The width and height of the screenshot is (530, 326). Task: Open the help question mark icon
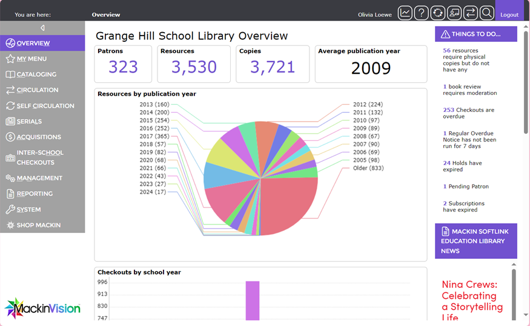(421, 13)
